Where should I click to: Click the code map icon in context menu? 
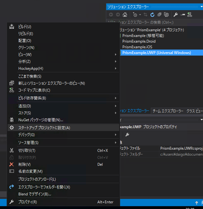coord(12,90)
